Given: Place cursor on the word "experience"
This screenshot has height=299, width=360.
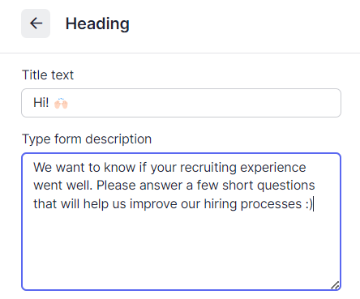Looking at the screenshot, I should 273,168.
